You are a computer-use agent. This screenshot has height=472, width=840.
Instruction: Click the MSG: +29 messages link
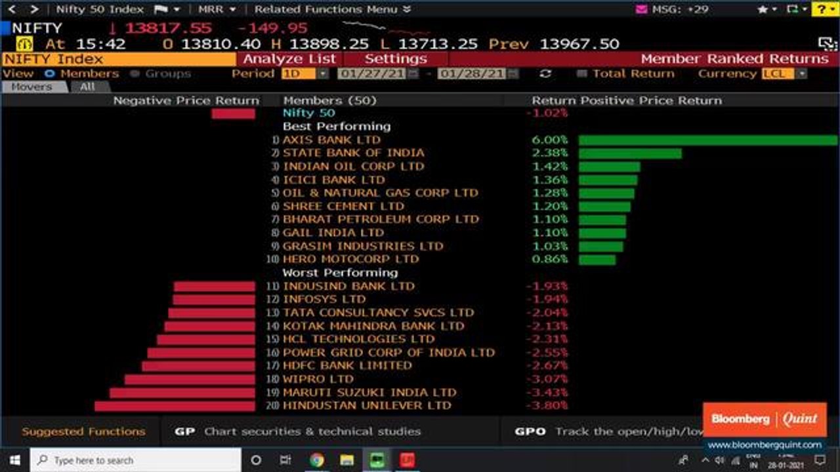click(x=680, y=9)
